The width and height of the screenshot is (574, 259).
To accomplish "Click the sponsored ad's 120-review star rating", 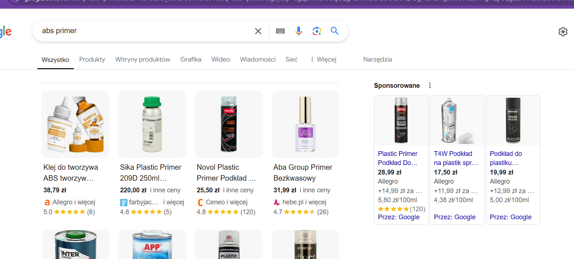I will [401, 209].
